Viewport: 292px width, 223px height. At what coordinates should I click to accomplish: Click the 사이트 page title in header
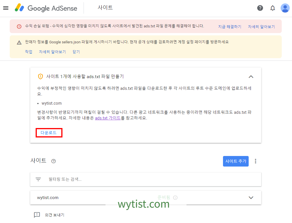click(x=105, y=8)
